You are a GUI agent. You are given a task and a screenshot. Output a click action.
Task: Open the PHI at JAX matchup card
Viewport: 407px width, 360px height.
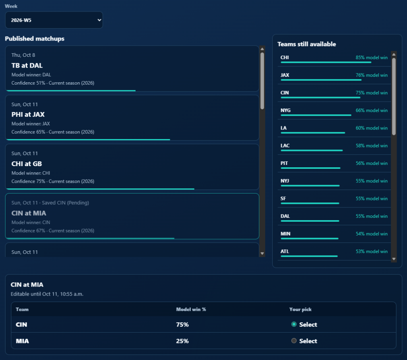click(132, 118)
